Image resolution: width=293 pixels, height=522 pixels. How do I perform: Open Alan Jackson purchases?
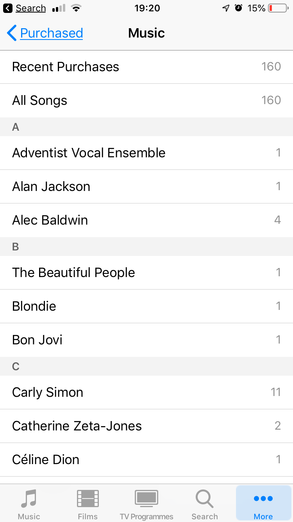click(146, 187)
